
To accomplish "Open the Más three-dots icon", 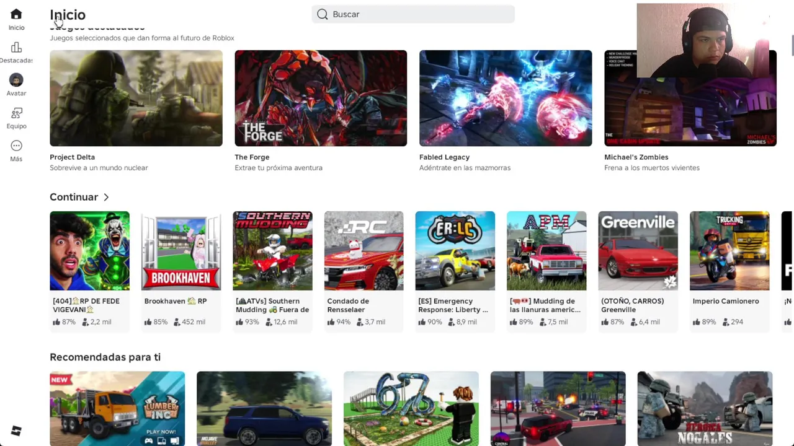I will coord(16,146).
